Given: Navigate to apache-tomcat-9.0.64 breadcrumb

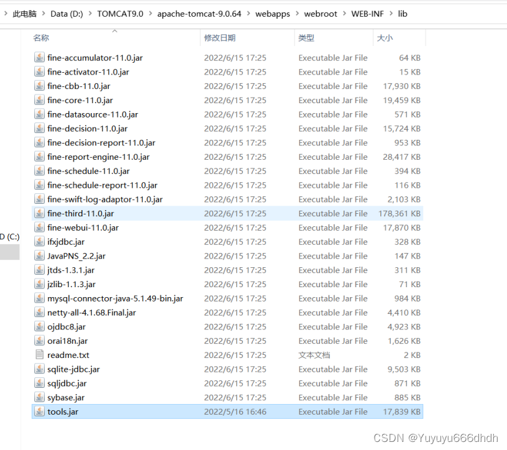Looking at the screenshot, I should 199,14.
